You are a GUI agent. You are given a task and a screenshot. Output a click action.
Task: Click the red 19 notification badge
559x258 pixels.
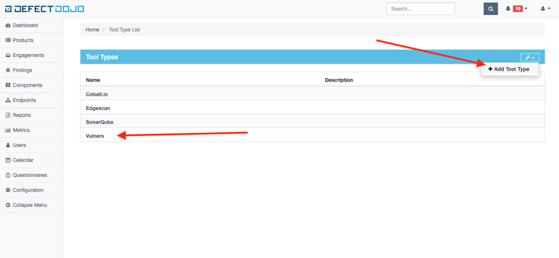[518, 9]
